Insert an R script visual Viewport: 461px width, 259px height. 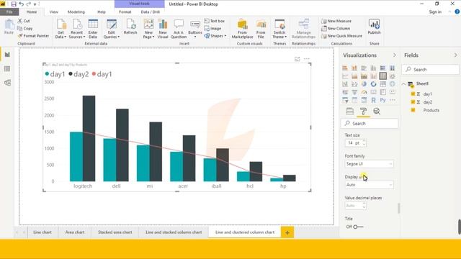pyautogui.click(x=373, y=100)
